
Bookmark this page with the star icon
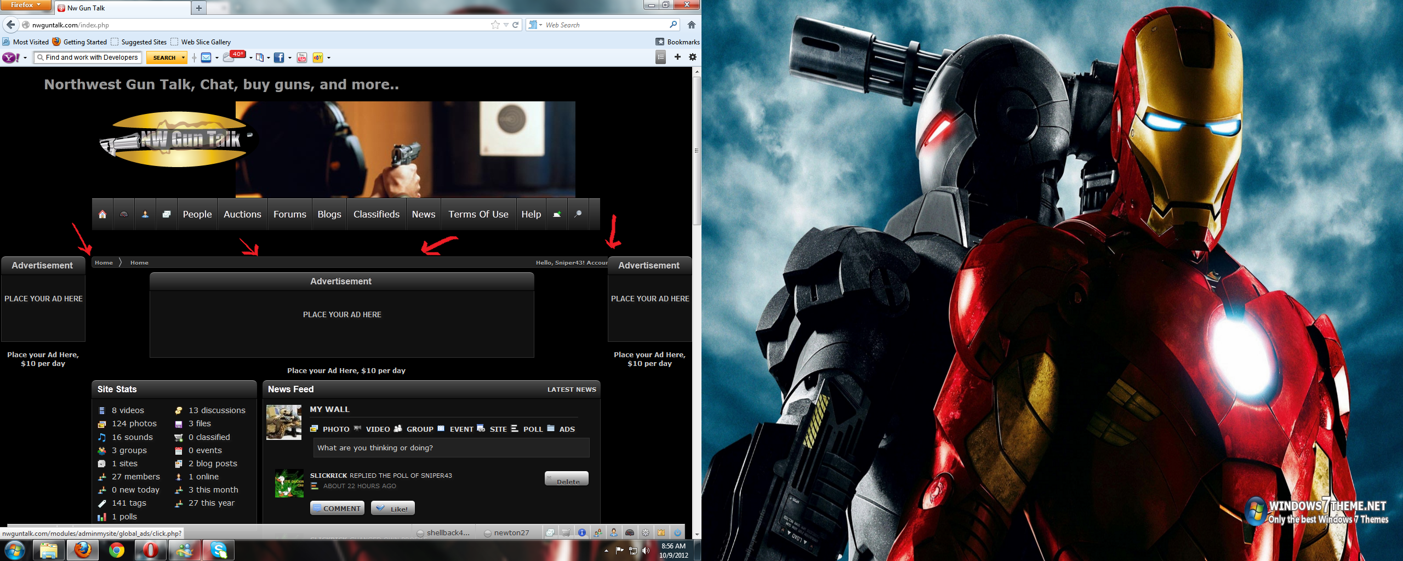point(495,25)
